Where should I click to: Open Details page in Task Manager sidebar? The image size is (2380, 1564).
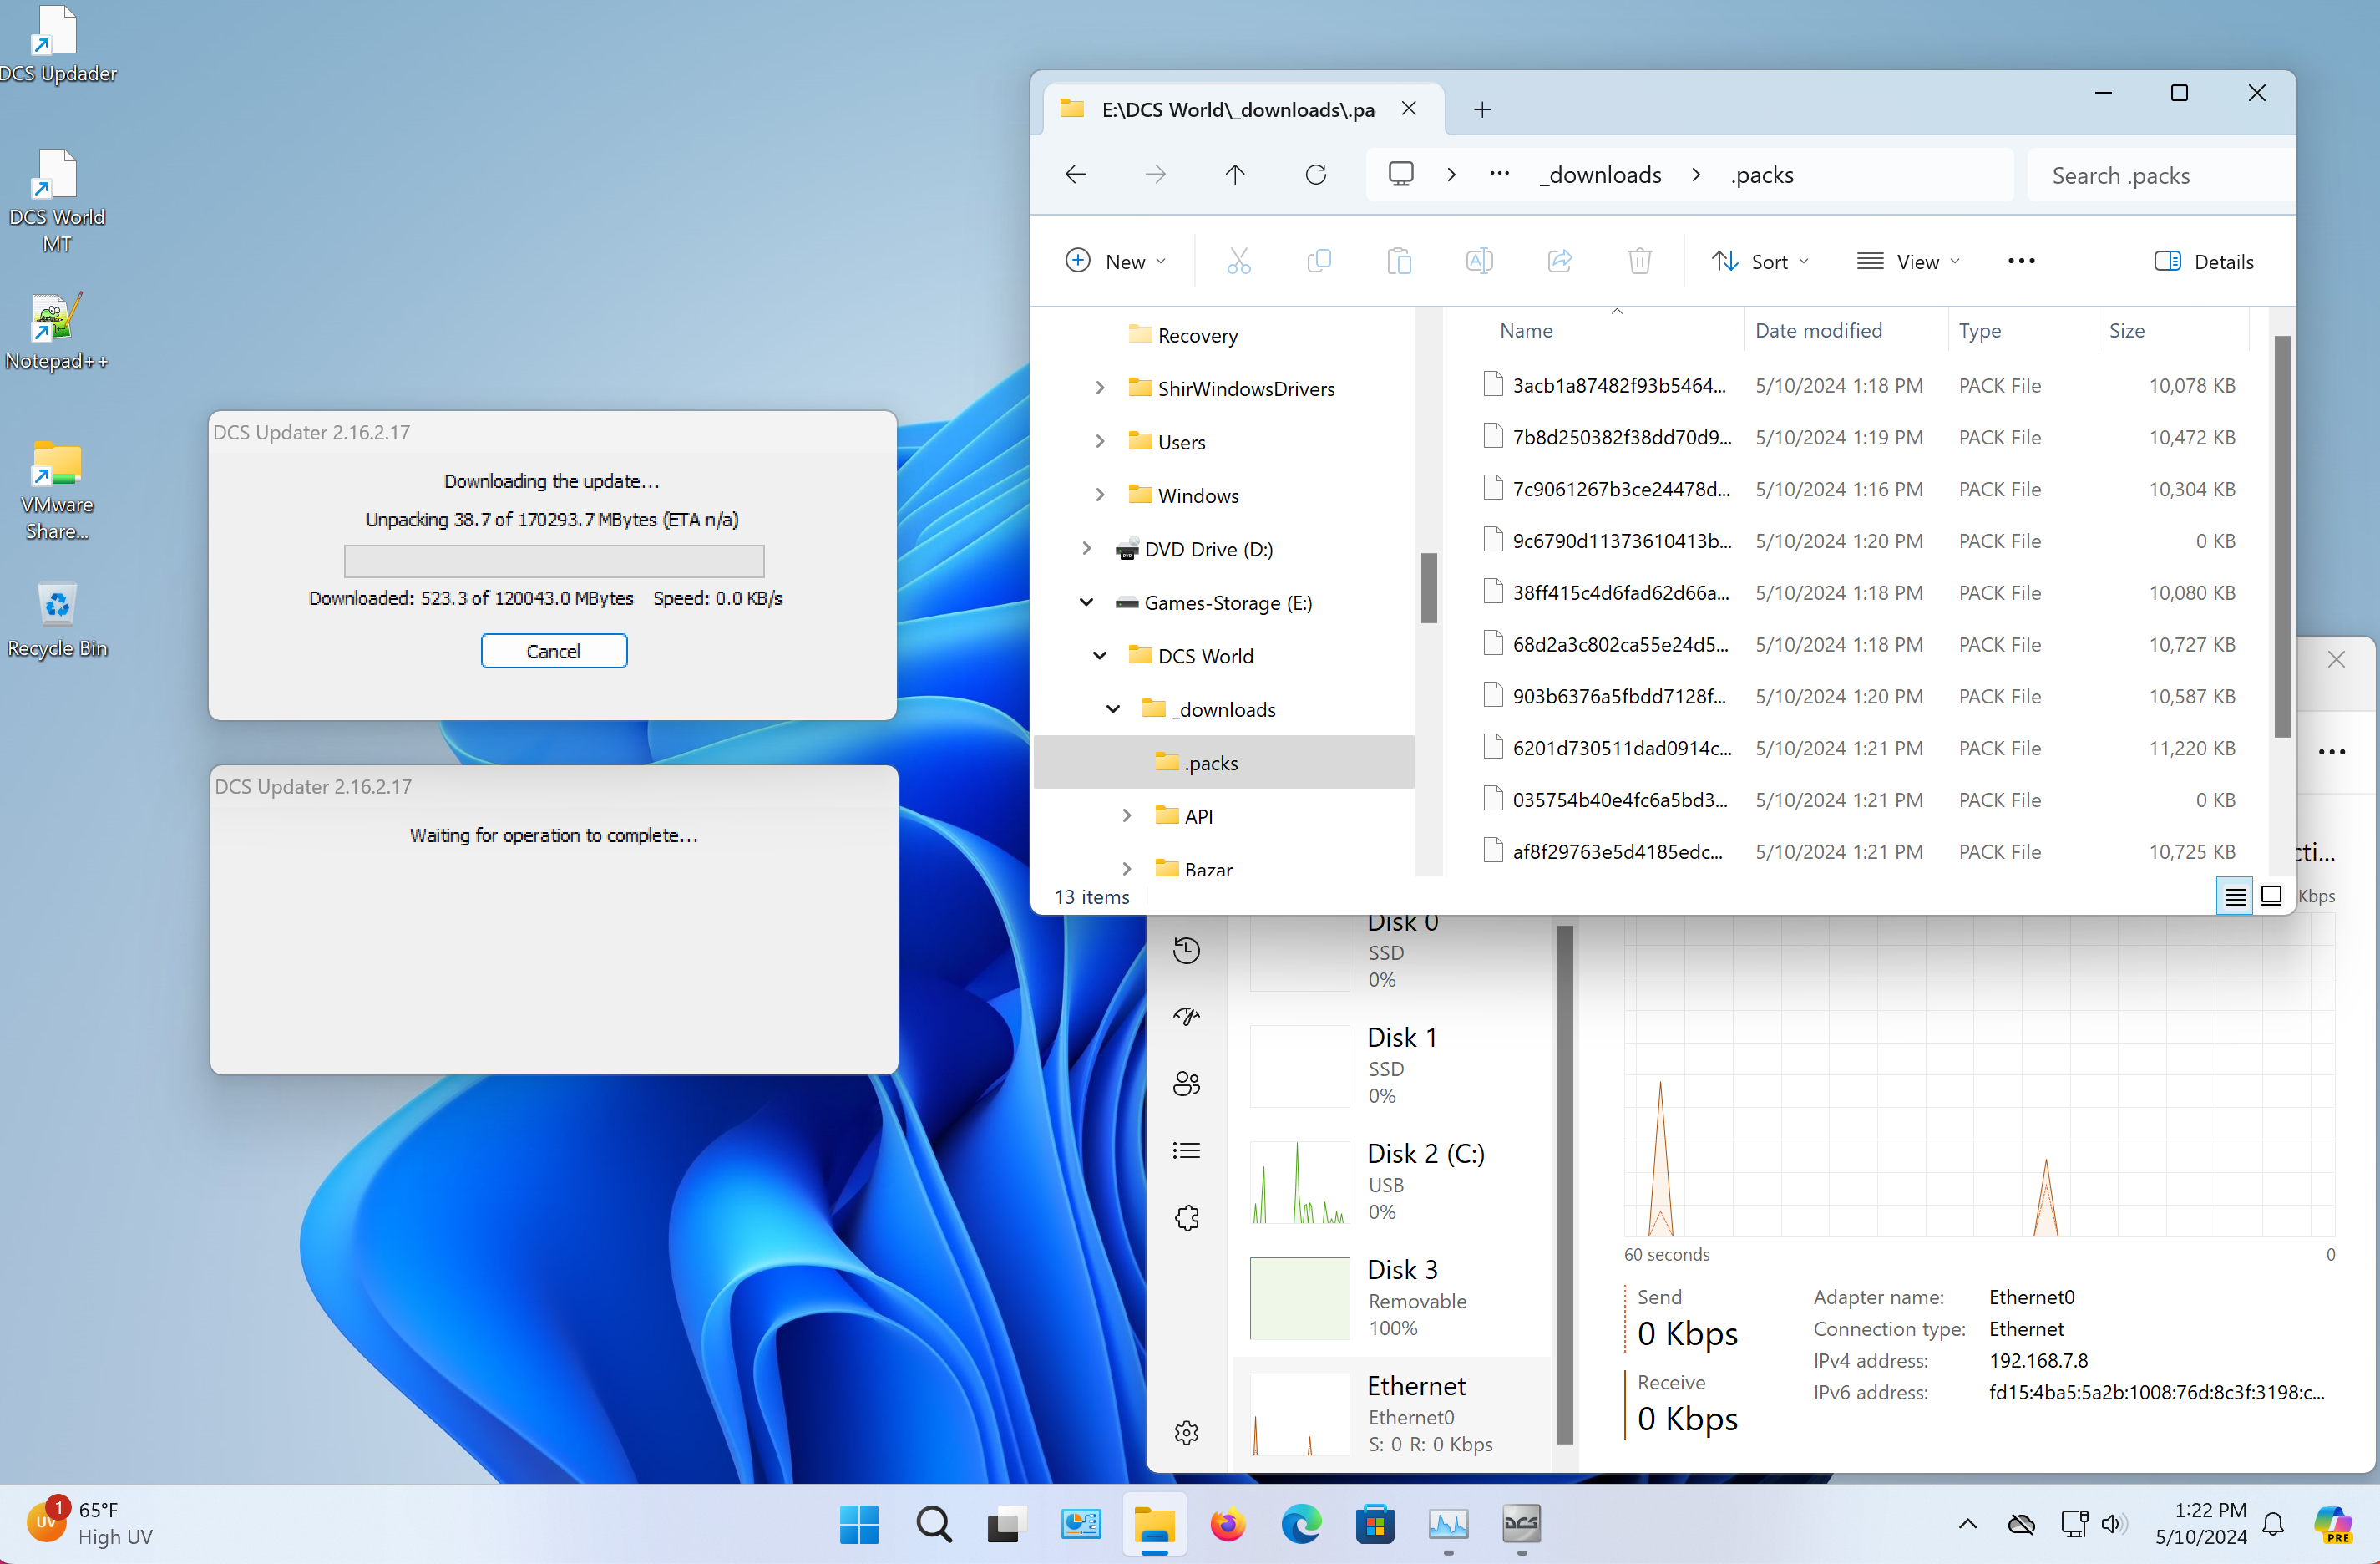1187,1150
